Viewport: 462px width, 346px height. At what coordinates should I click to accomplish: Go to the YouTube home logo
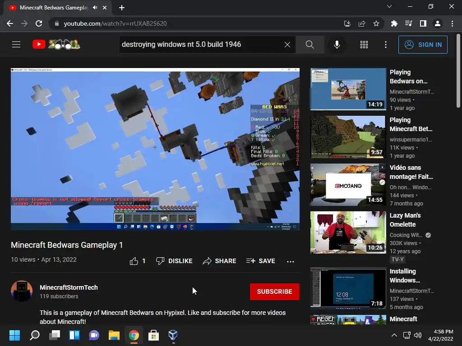point(56,45)
